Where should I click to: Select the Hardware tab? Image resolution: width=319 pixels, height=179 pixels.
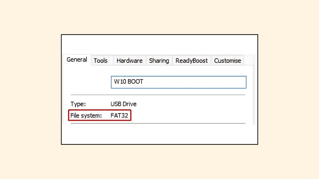pyautogui.click(x=129, y=61)
